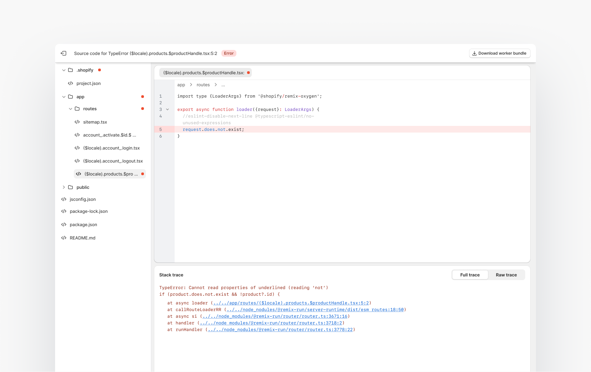591x372 pixels.
Task: Open package-lock.json file
Action: tap(88, 211)
